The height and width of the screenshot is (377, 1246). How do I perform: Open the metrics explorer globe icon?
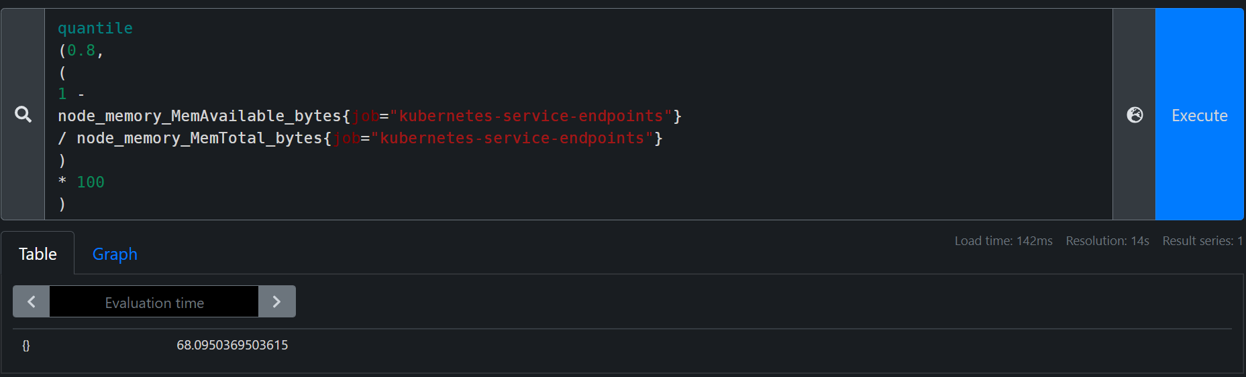pyautogui.click(x=1135, y=115)
